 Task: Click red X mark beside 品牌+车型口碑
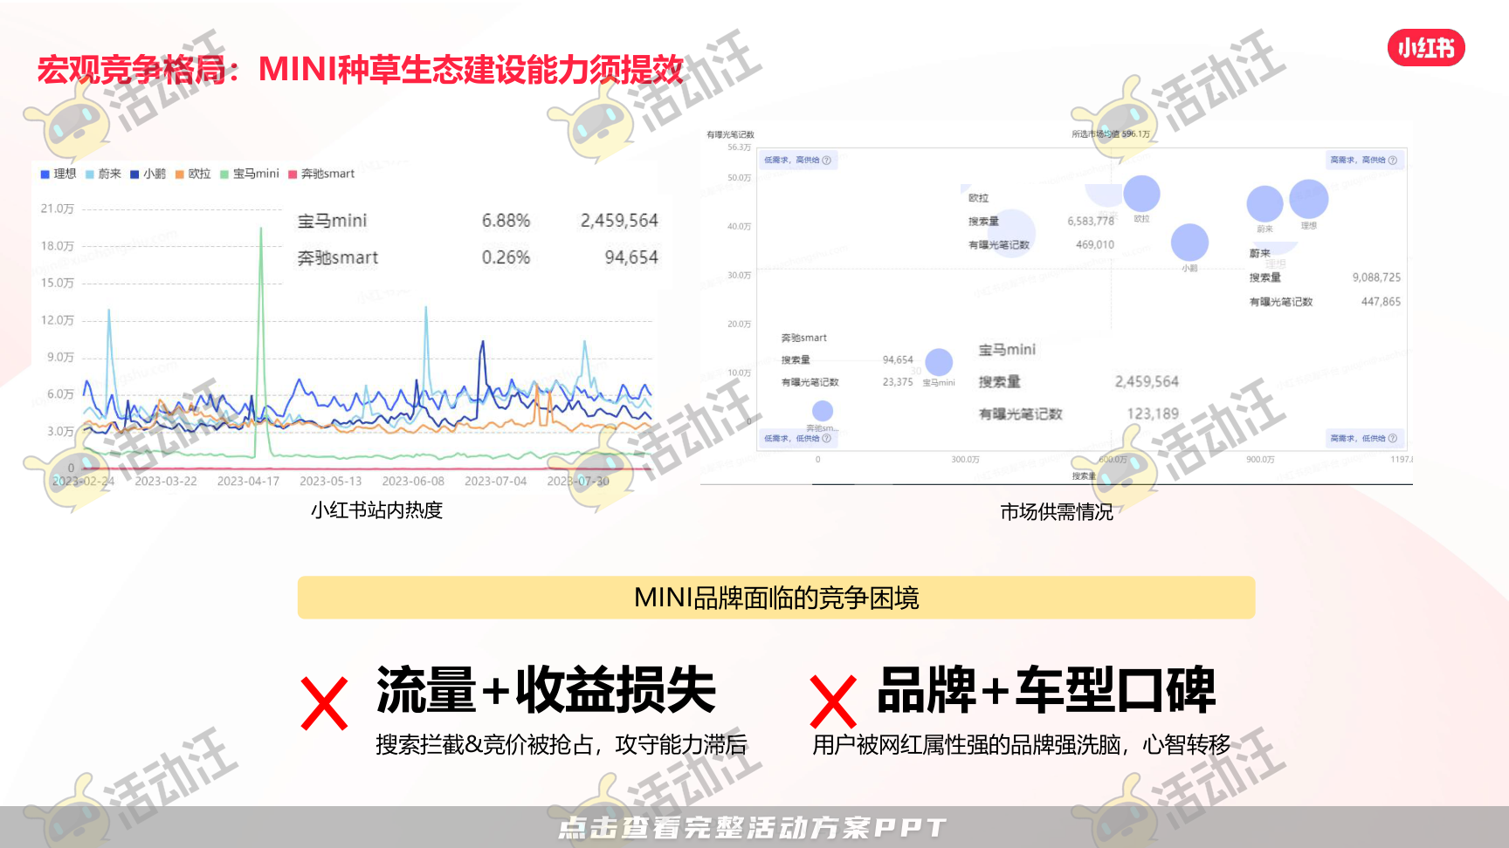[833, 701]
